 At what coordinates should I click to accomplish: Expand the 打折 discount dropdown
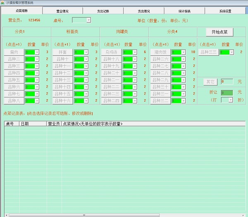tap(230, 100)
